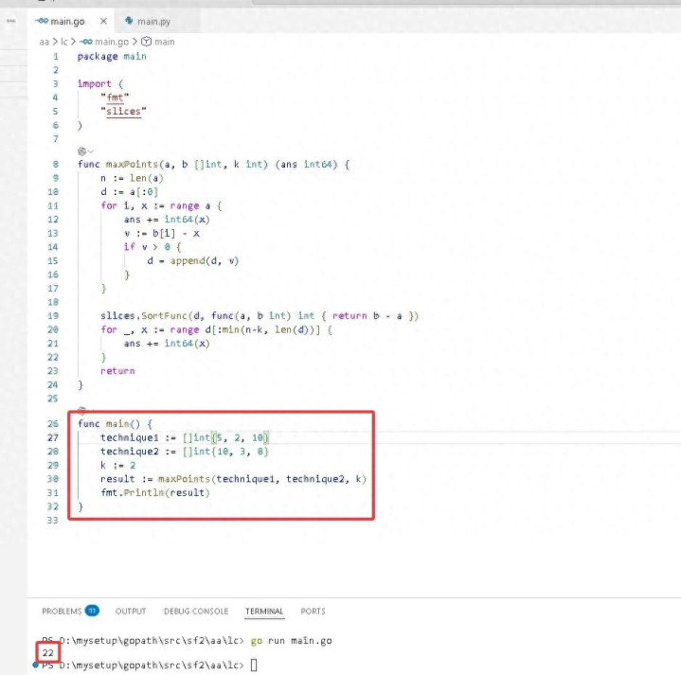Image resolution: width=681 pixels, height=675 pixels.
Task: Click the three-dots more actions icon
Action: coord(11,21)
